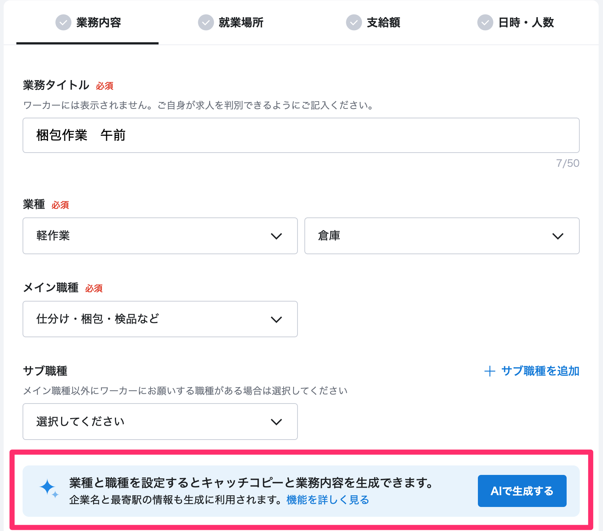603x531 pixels.
Task: Open the 日時・人数 tab
Action: tap(526, 23)
